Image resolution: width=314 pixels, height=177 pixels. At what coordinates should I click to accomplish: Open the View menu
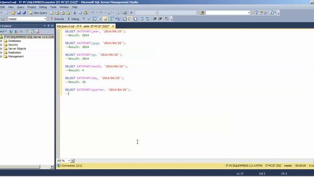point(11,7)
